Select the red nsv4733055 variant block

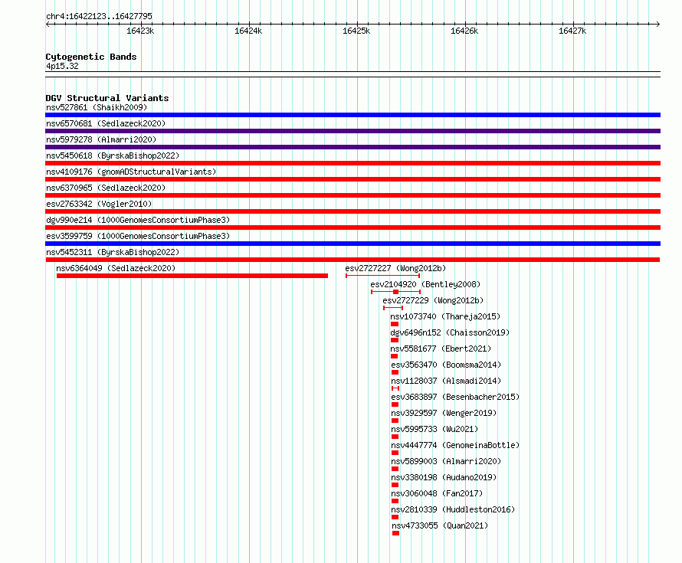pyautogui.click(x=395, y=533)
